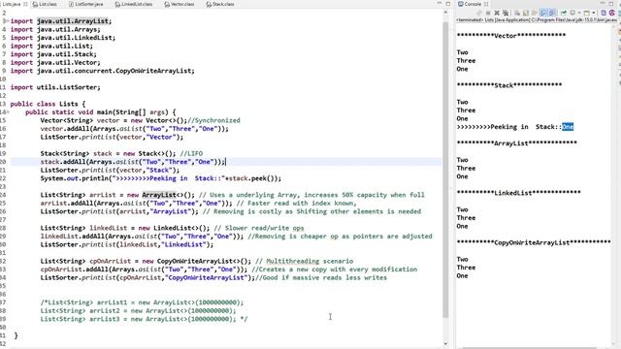
Task: Click 'import utils.ListSorter;' line
Action: click(55, 87)
